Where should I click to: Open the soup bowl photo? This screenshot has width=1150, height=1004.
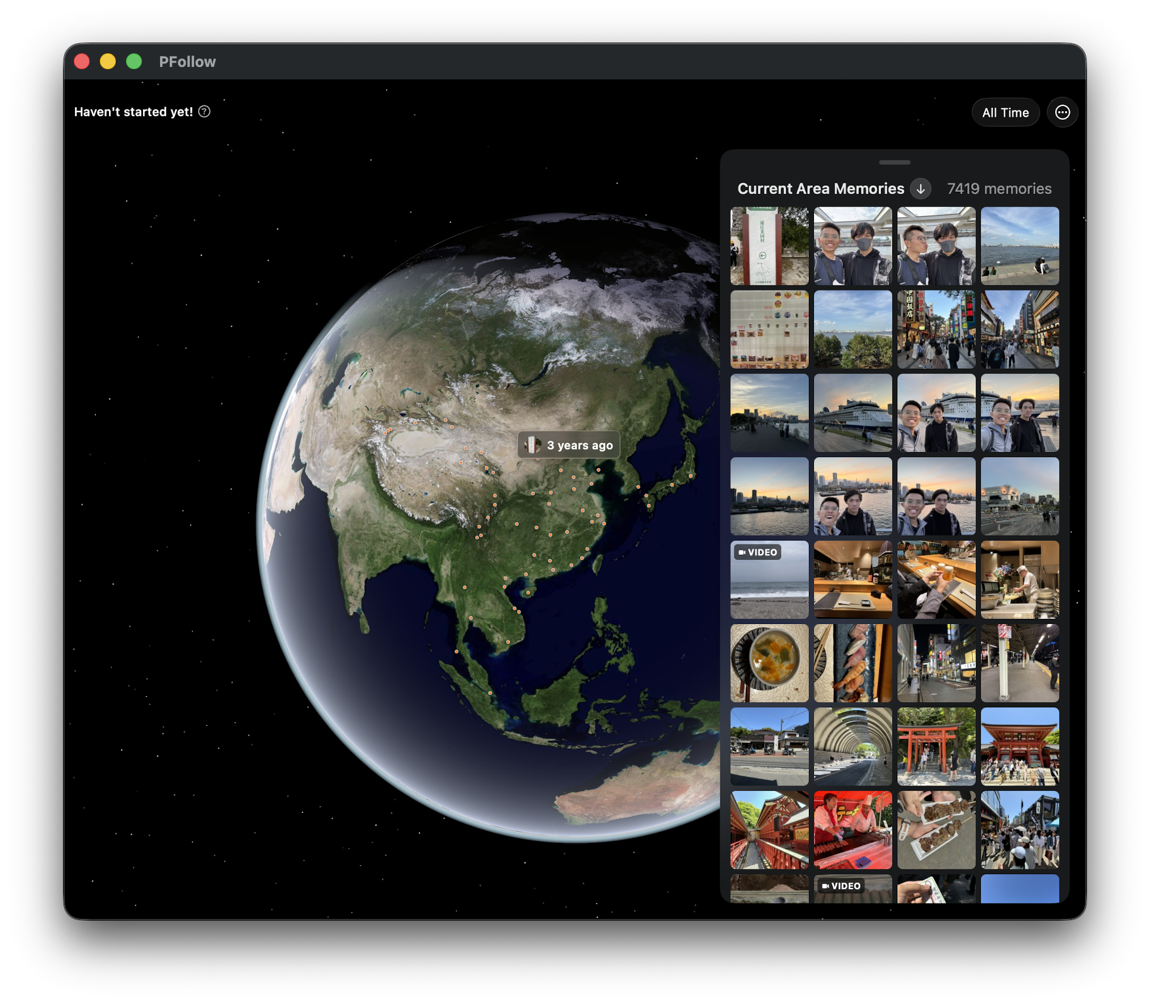click(x=769, y=663)
